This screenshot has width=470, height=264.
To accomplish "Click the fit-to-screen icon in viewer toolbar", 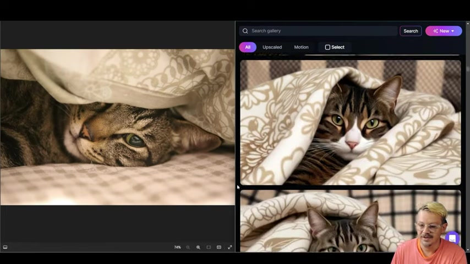I will [209, 247].
